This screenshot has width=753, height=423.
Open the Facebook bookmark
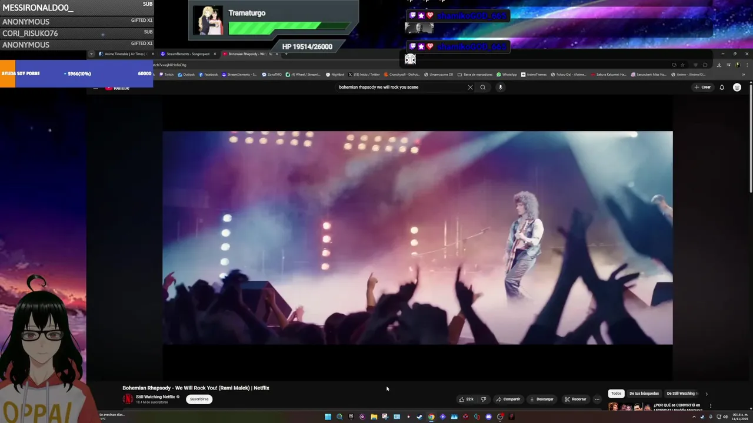(x=208, y=75)
